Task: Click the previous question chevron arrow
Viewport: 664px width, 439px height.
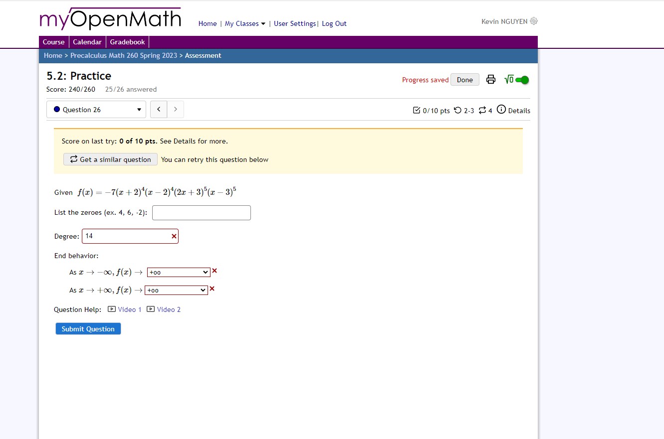Action: tap(158, 109)
